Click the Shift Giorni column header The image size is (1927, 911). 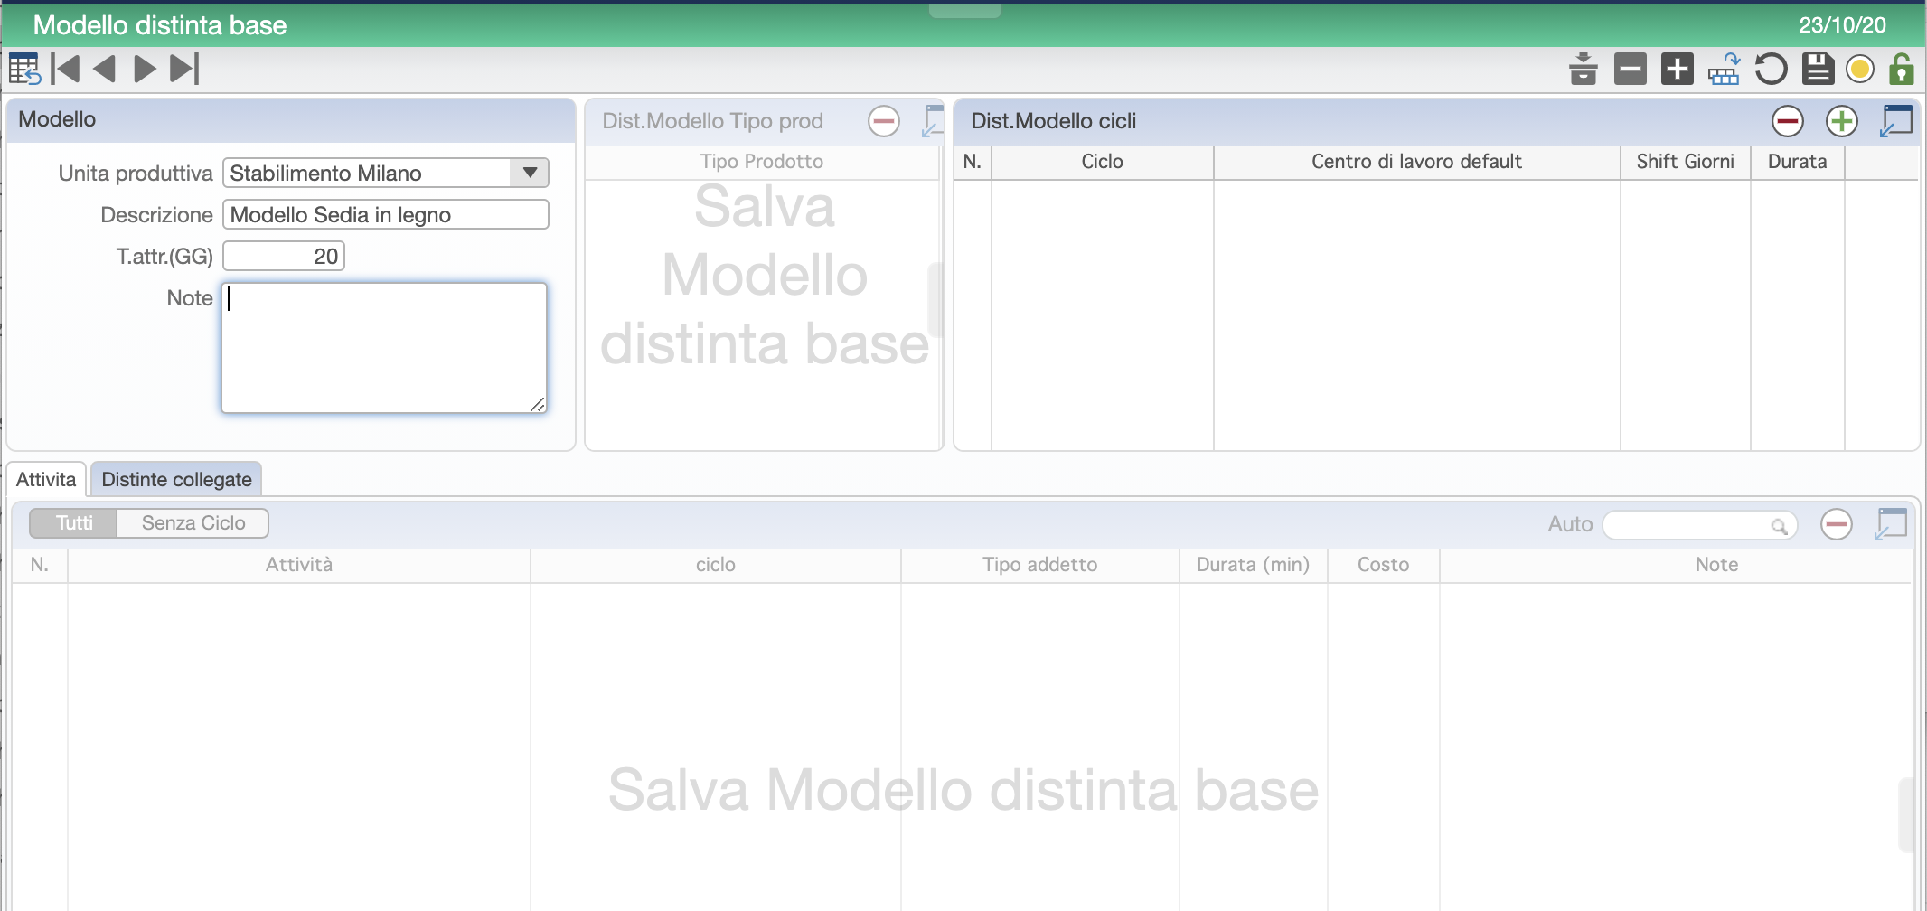coord(1686,162)
